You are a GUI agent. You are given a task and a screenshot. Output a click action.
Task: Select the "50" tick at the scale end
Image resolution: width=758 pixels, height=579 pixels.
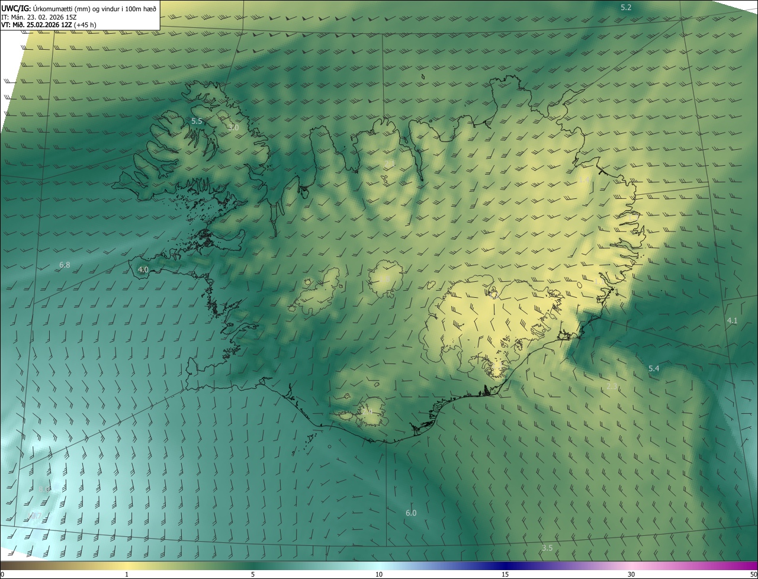[753, 574]
